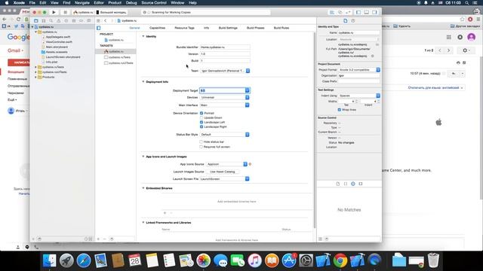Screen dimensions: 483x271
Task: Switch to the Build Settings tab
Action: [x=228, y=28]
